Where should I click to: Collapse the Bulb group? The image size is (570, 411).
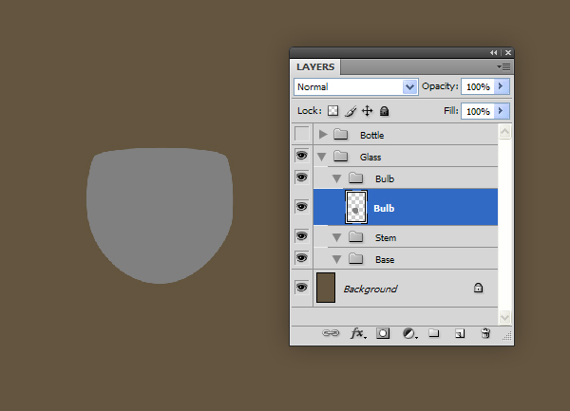pyautogui.click(x=337, y=178)
